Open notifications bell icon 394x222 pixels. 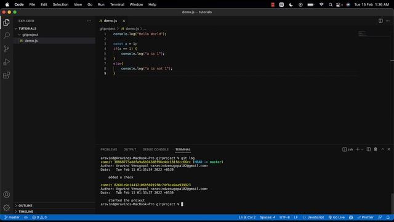coord(388,218)
